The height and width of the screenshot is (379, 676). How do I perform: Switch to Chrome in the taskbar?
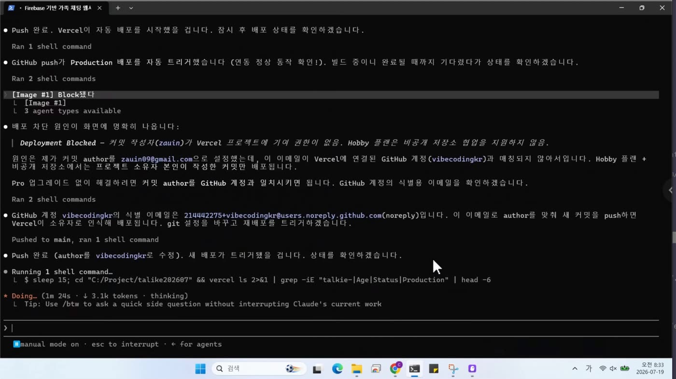point(395,369)
